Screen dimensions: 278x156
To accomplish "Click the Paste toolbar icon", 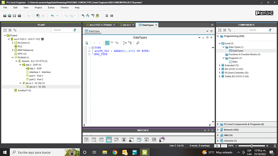I will click(38, 16).
